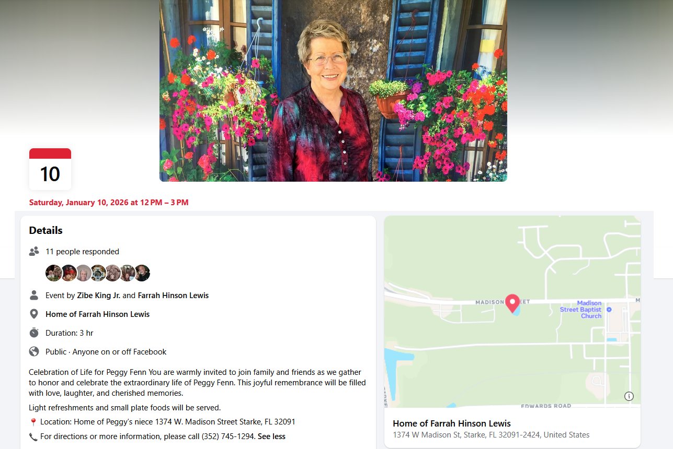Image resolution: width=673 pixels, height=449 pixels.
Task: Collapse the description with See less
Action: 271,436
